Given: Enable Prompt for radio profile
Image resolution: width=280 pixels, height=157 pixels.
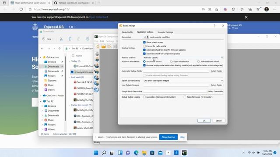Looking at the screenshot, I should coord(144,46).
